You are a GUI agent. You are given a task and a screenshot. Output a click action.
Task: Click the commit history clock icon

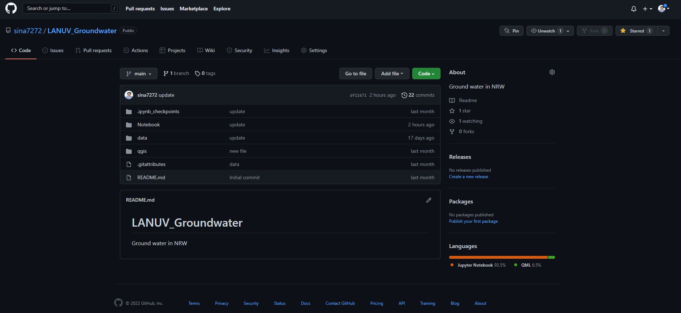(x=404, y=95)
